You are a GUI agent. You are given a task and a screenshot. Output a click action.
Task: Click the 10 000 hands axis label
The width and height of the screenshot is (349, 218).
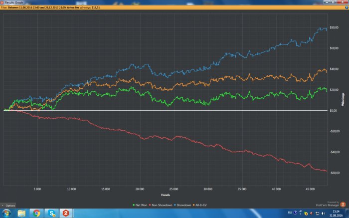click(x=71, y=189)
